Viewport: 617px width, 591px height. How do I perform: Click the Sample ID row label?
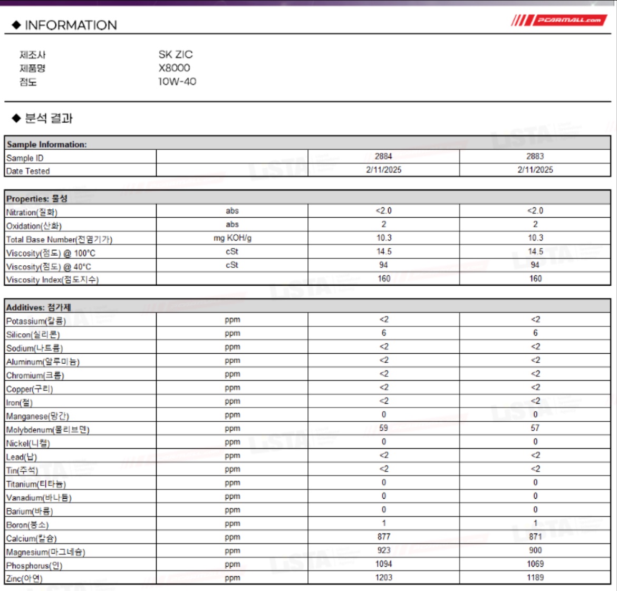[x=25, y=158]
